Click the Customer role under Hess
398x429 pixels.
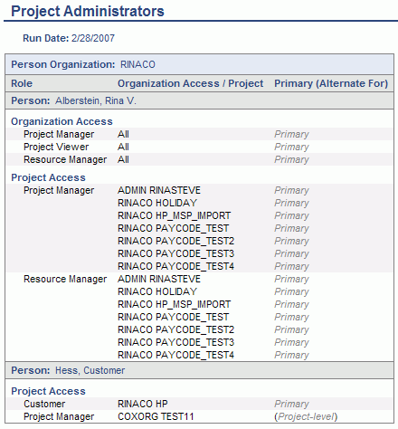click(x=44, y=404)
